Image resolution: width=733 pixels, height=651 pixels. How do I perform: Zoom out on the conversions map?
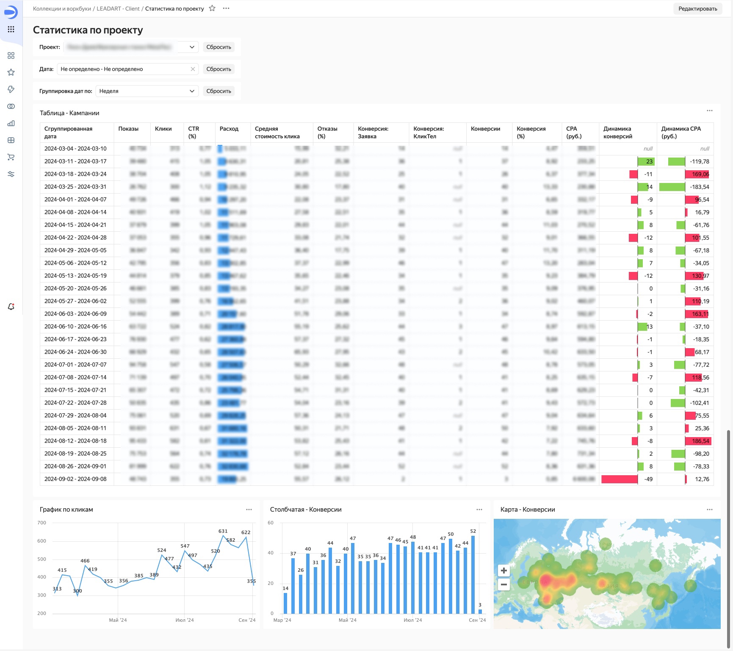coord(504,585)
